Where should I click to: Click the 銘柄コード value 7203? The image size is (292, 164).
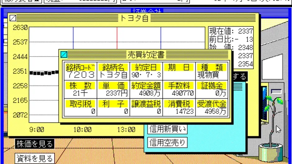click(x=80, y=75)
